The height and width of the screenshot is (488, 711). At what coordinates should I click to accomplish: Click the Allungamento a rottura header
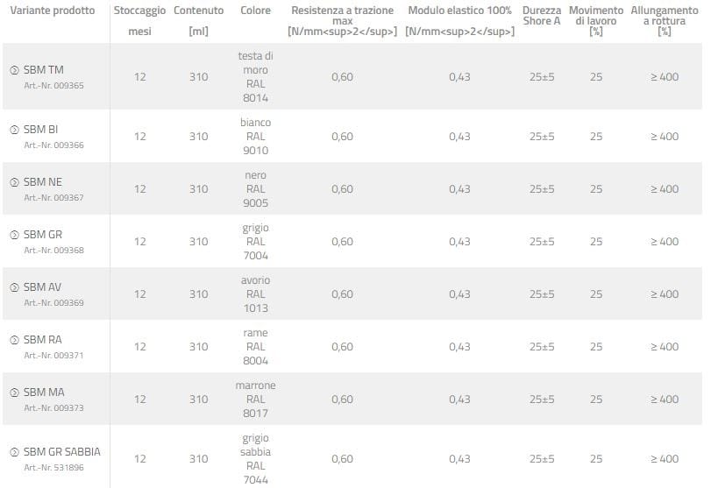[x=664, y=20]
